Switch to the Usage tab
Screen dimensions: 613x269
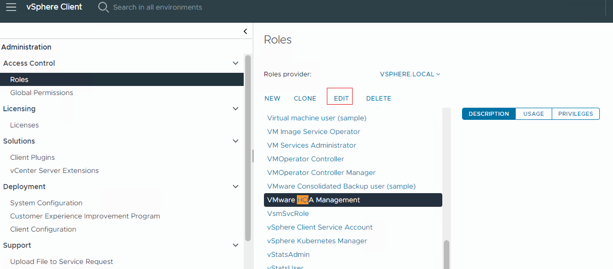533,114
